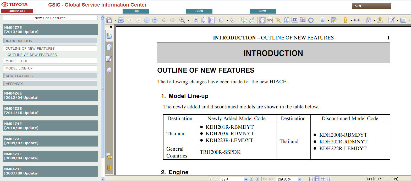411x181 pixels.
Task: Open the underlined OUTLINE OF NEW FEATURES link
Action: (32, 55)
